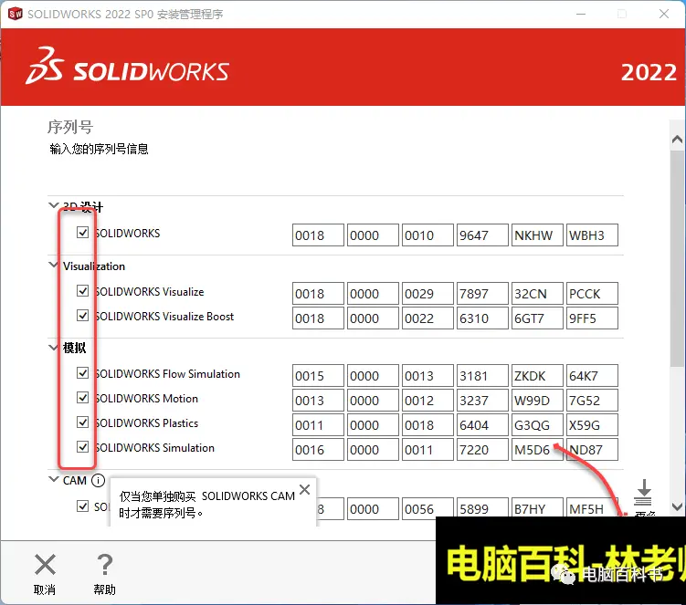Select the SOLIDWORKS Plastics label
686x605 pixels.
[x=146, y=423]
